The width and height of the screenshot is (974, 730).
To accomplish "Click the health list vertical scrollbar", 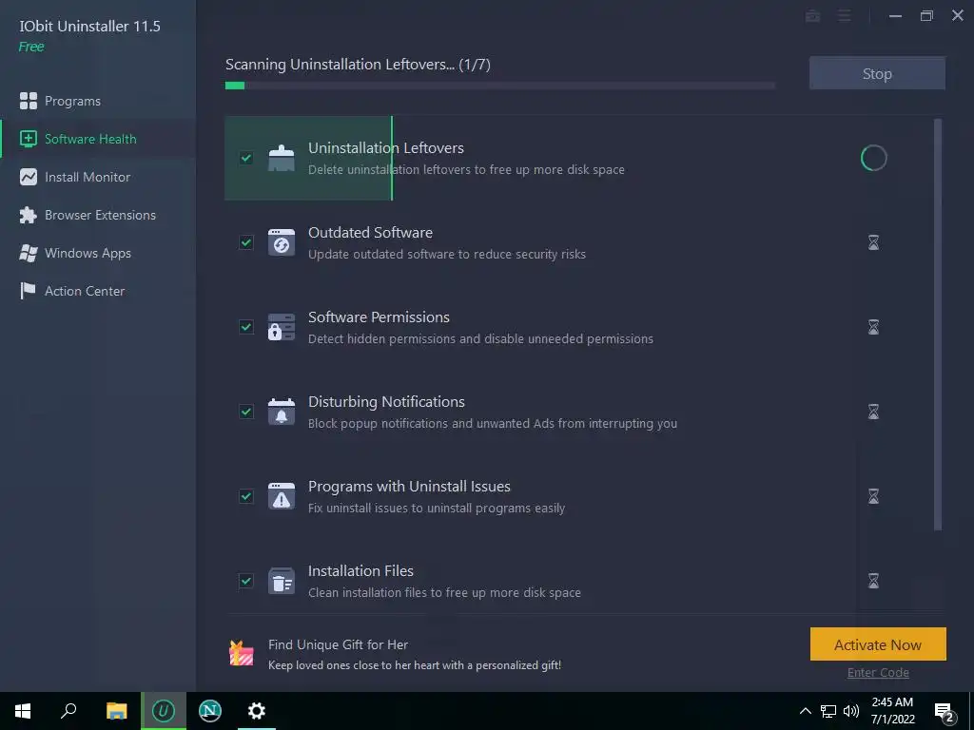I will coord(938,325).
